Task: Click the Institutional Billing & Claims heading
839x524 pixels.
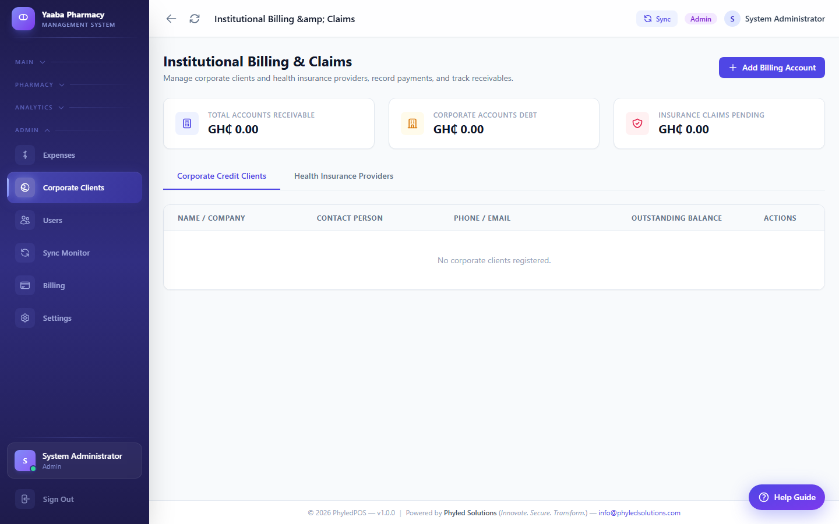Action: click(258, 62)
